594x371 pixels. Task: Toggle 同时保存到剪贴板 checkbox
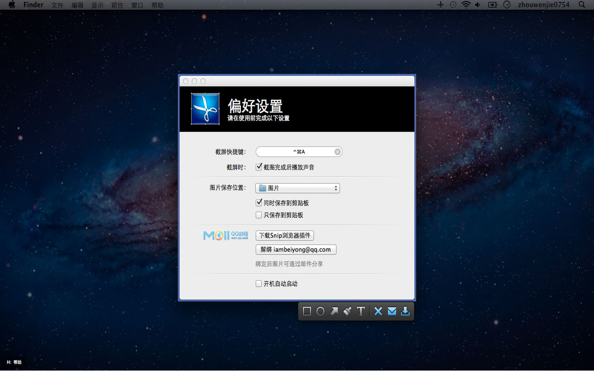pyautogui.click(x=259, y=203)
